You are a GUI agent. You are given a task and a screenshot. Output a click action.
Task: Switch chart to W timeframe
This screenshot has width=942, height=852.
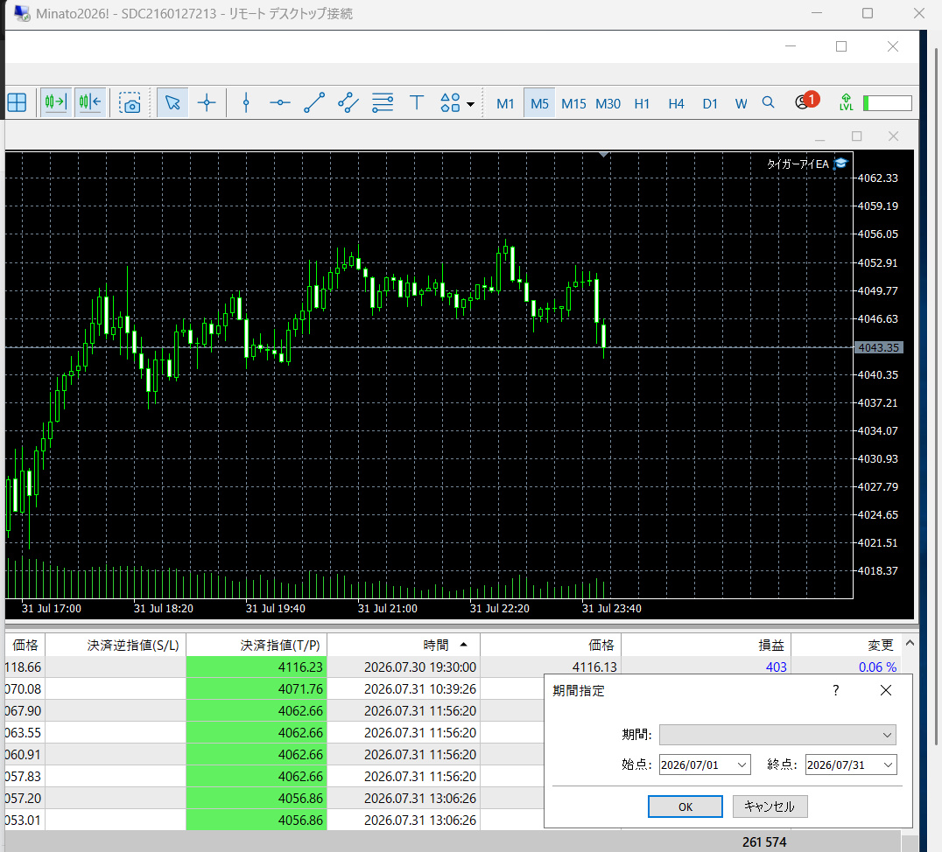click(741, 104)
